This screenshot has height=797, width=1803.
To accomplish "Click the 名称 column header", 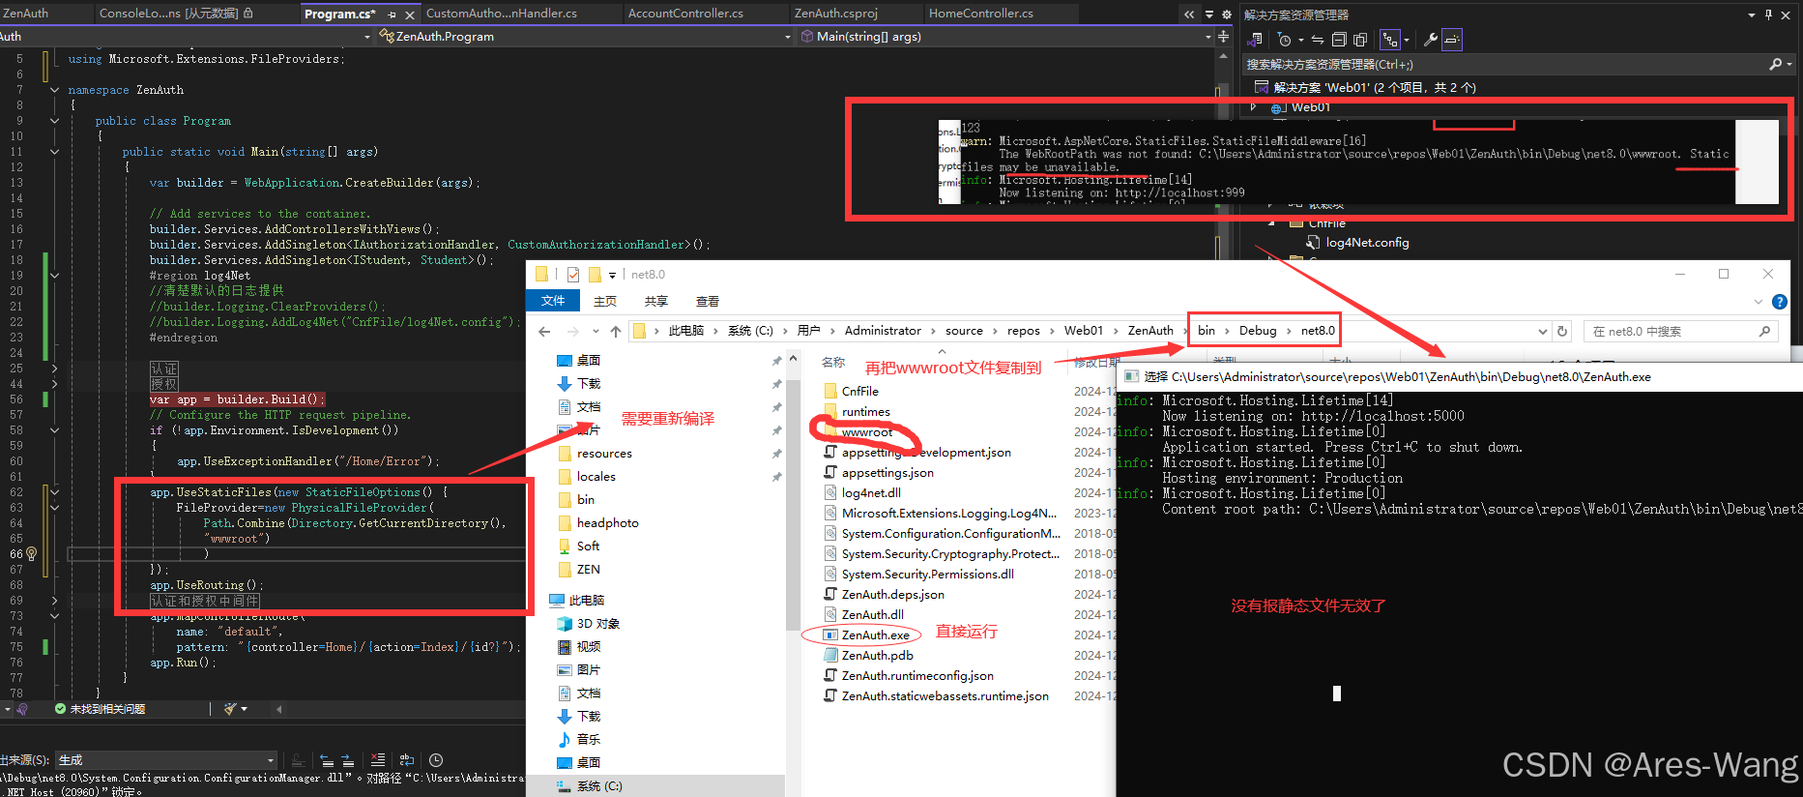I will pyautogui.click(x=833, y=363).
